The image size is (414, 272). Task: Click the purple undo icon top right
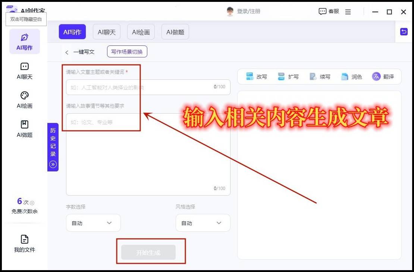404,32
